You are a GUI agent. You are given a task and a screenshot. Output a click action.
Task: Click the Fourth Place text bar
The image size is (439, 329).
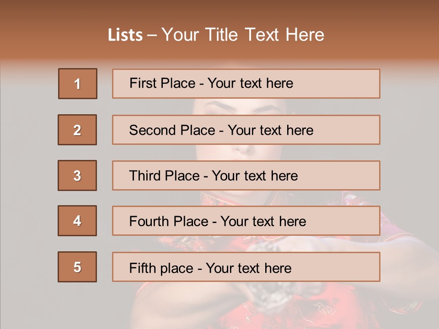point(246,221)
